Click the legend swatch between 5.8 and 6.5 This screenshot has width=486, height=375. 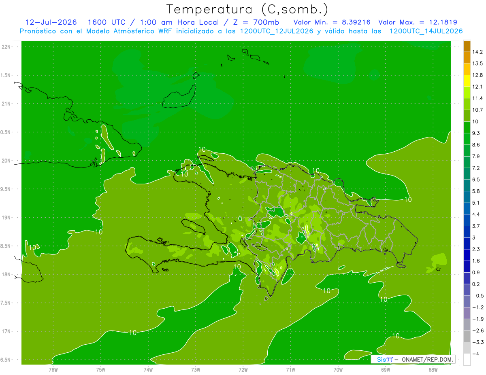tap(467, 185)
